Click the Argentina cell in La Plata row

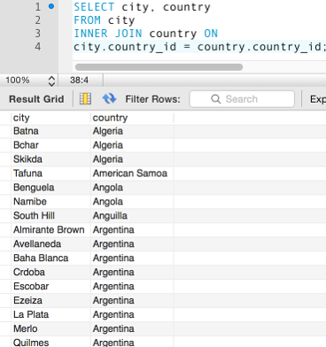click(132, 314)
